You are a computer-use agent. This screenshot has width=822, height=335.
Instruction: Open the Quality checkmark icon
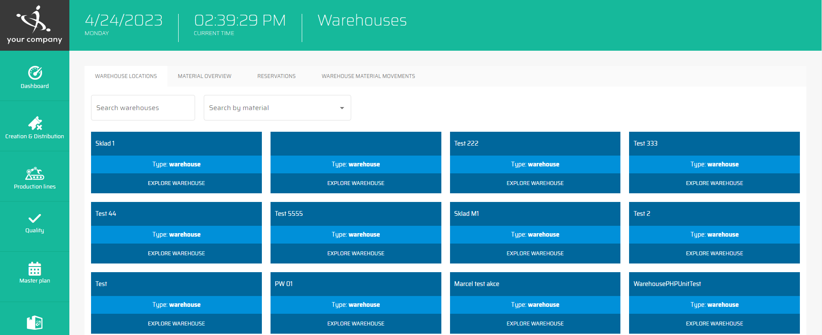[35, 218]
